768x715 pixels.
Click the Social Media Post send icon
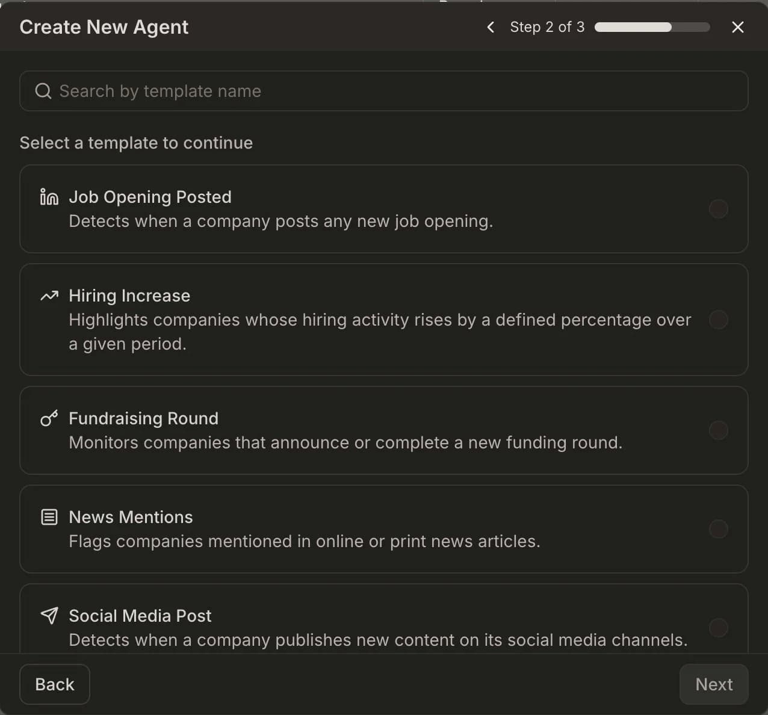click(x=49, y=615)
